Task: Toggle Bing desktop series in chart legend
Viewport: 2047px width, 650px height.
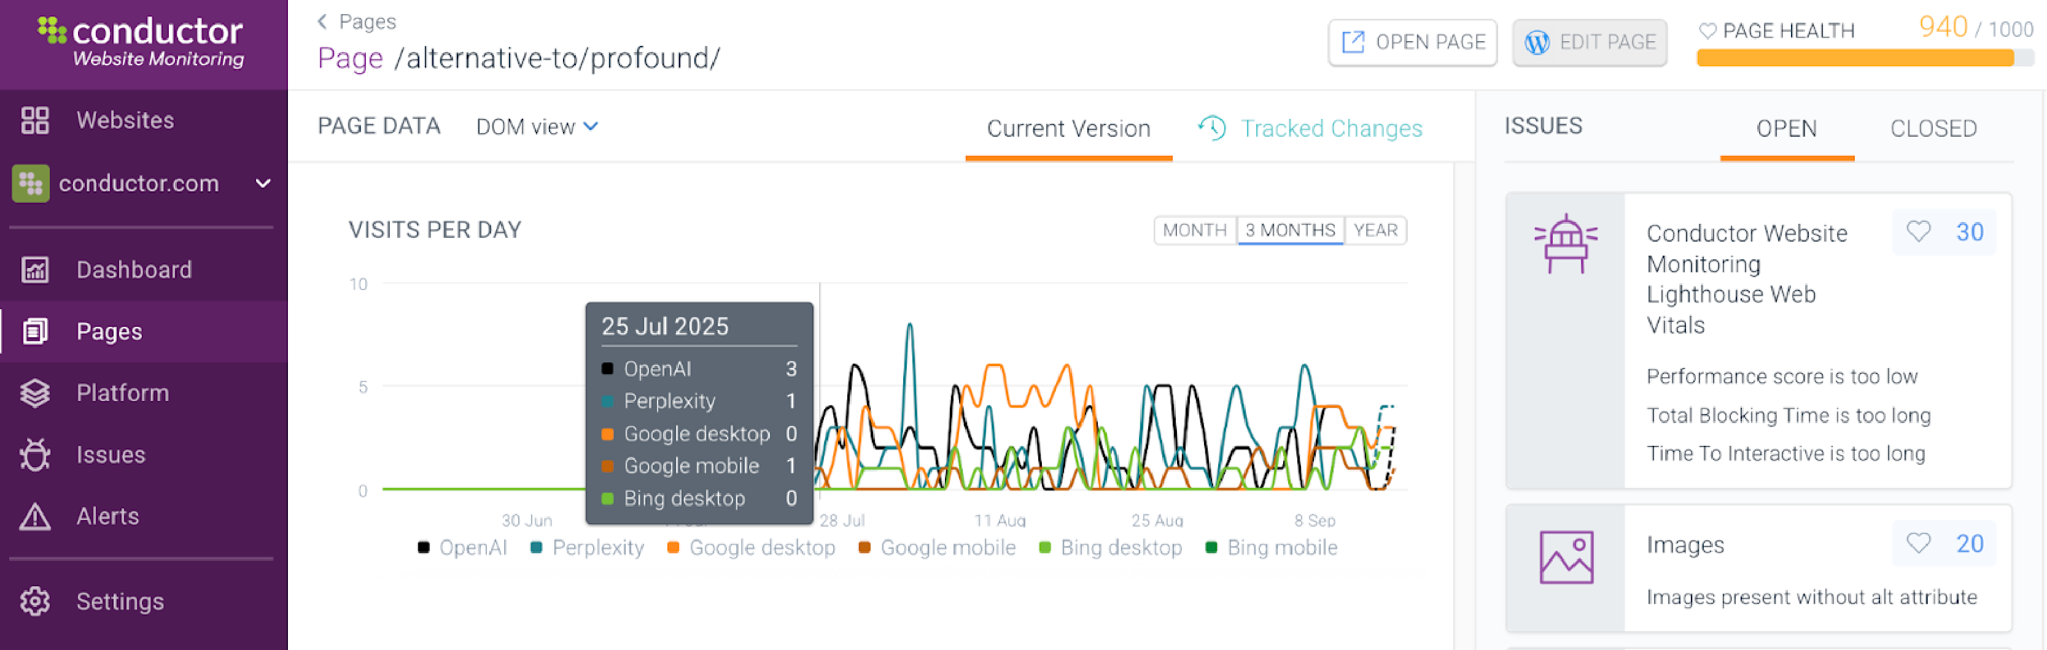Action: coord(1111,548)
